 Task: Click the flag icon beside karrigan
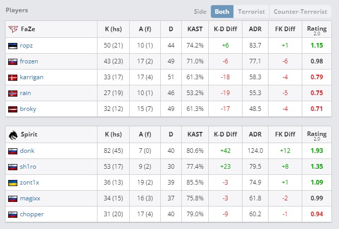pos(13,77)
